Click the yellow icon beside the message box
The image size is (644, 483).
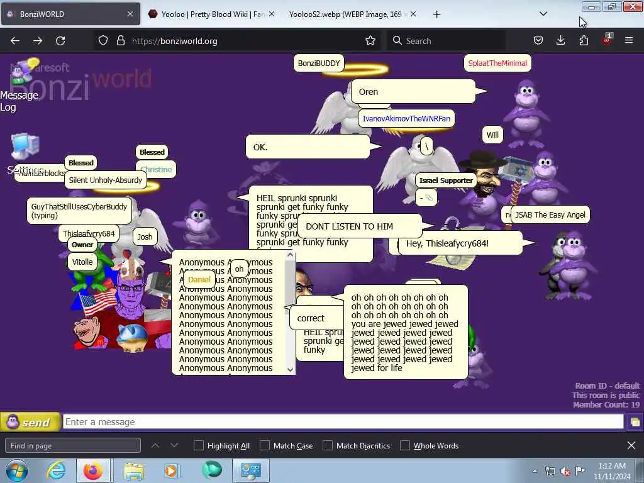point(635,422)
